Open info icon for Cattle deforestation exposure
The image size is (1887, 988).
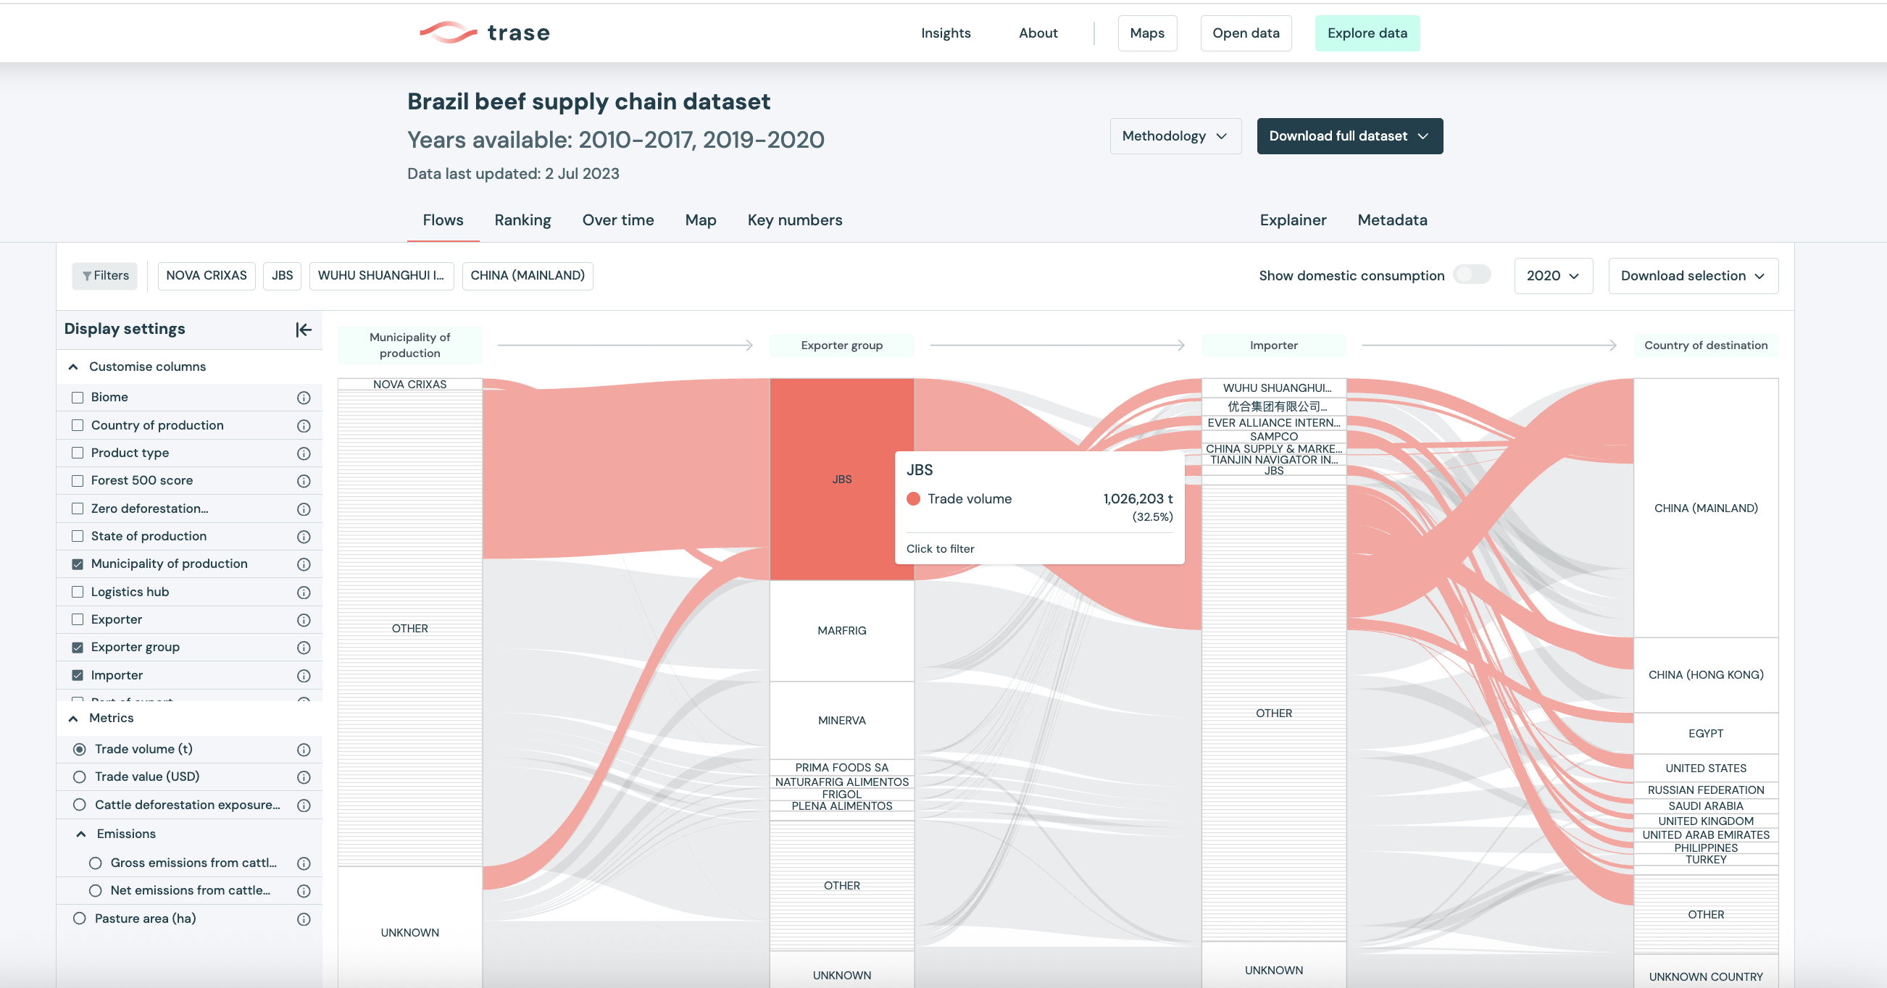click(303, 805)
